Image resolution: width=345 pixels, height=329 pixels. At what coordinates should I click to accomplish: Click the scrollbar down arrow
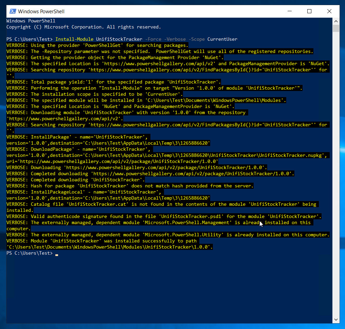[336, 319]
